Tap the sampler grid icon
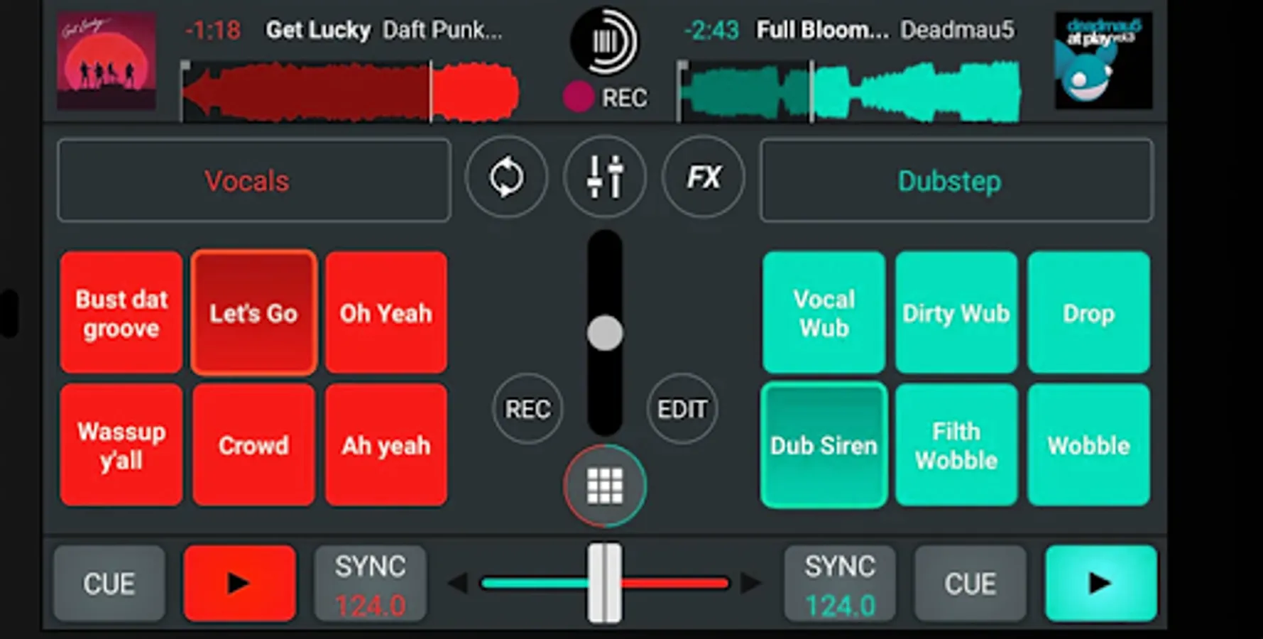 (605, 486)
